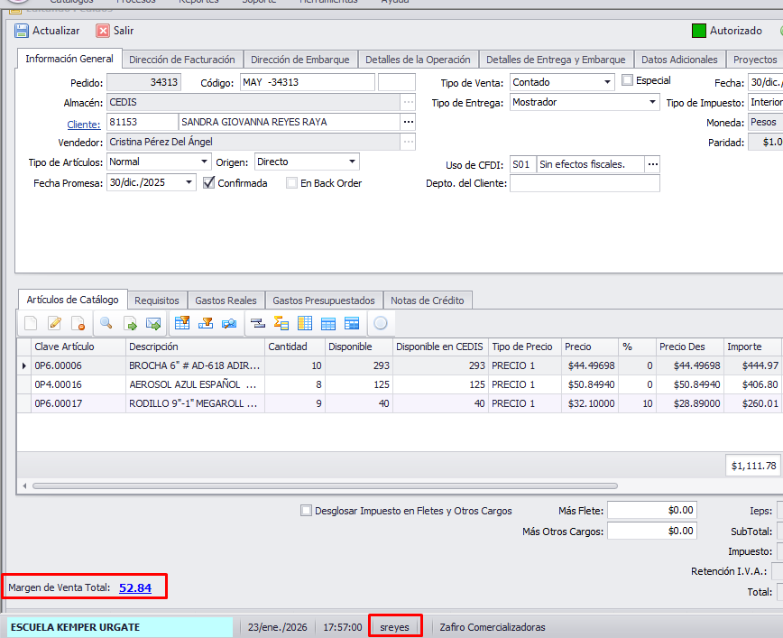This screenshot has height=638, width=783.
Task: Open the Tipo de Venta dropdown
Action: (607, 82)
